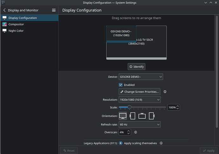219x154 pixels.
Task: Open Night Color settings page
Action: coord(29,30)
